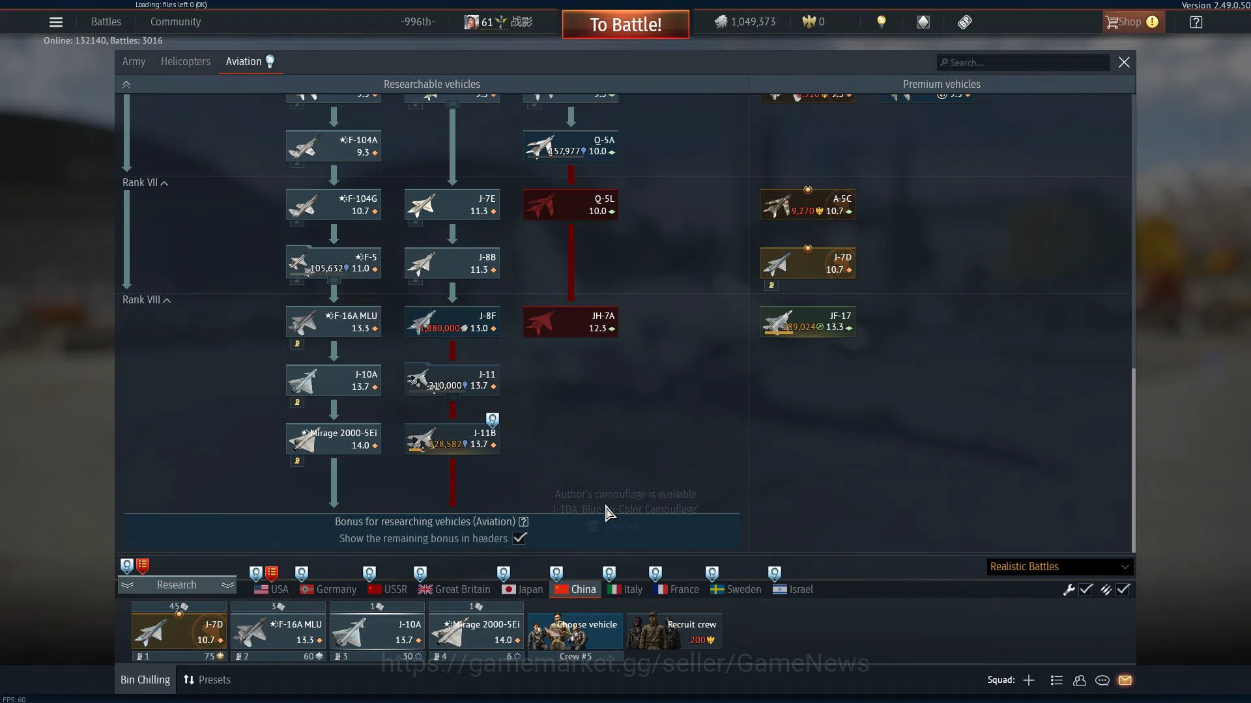Select the F-104A vehicle card
Image resolution: width=1251 pixels, height=703 pixels.
click(x=334, y=146)
